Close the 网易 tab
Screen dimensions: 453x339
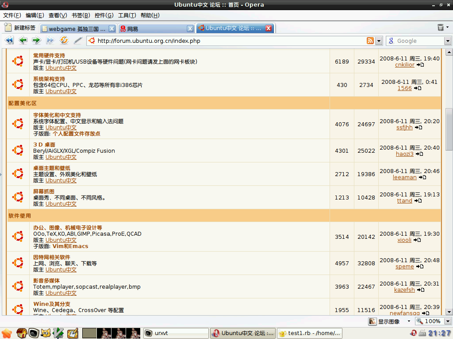point(190,29)
